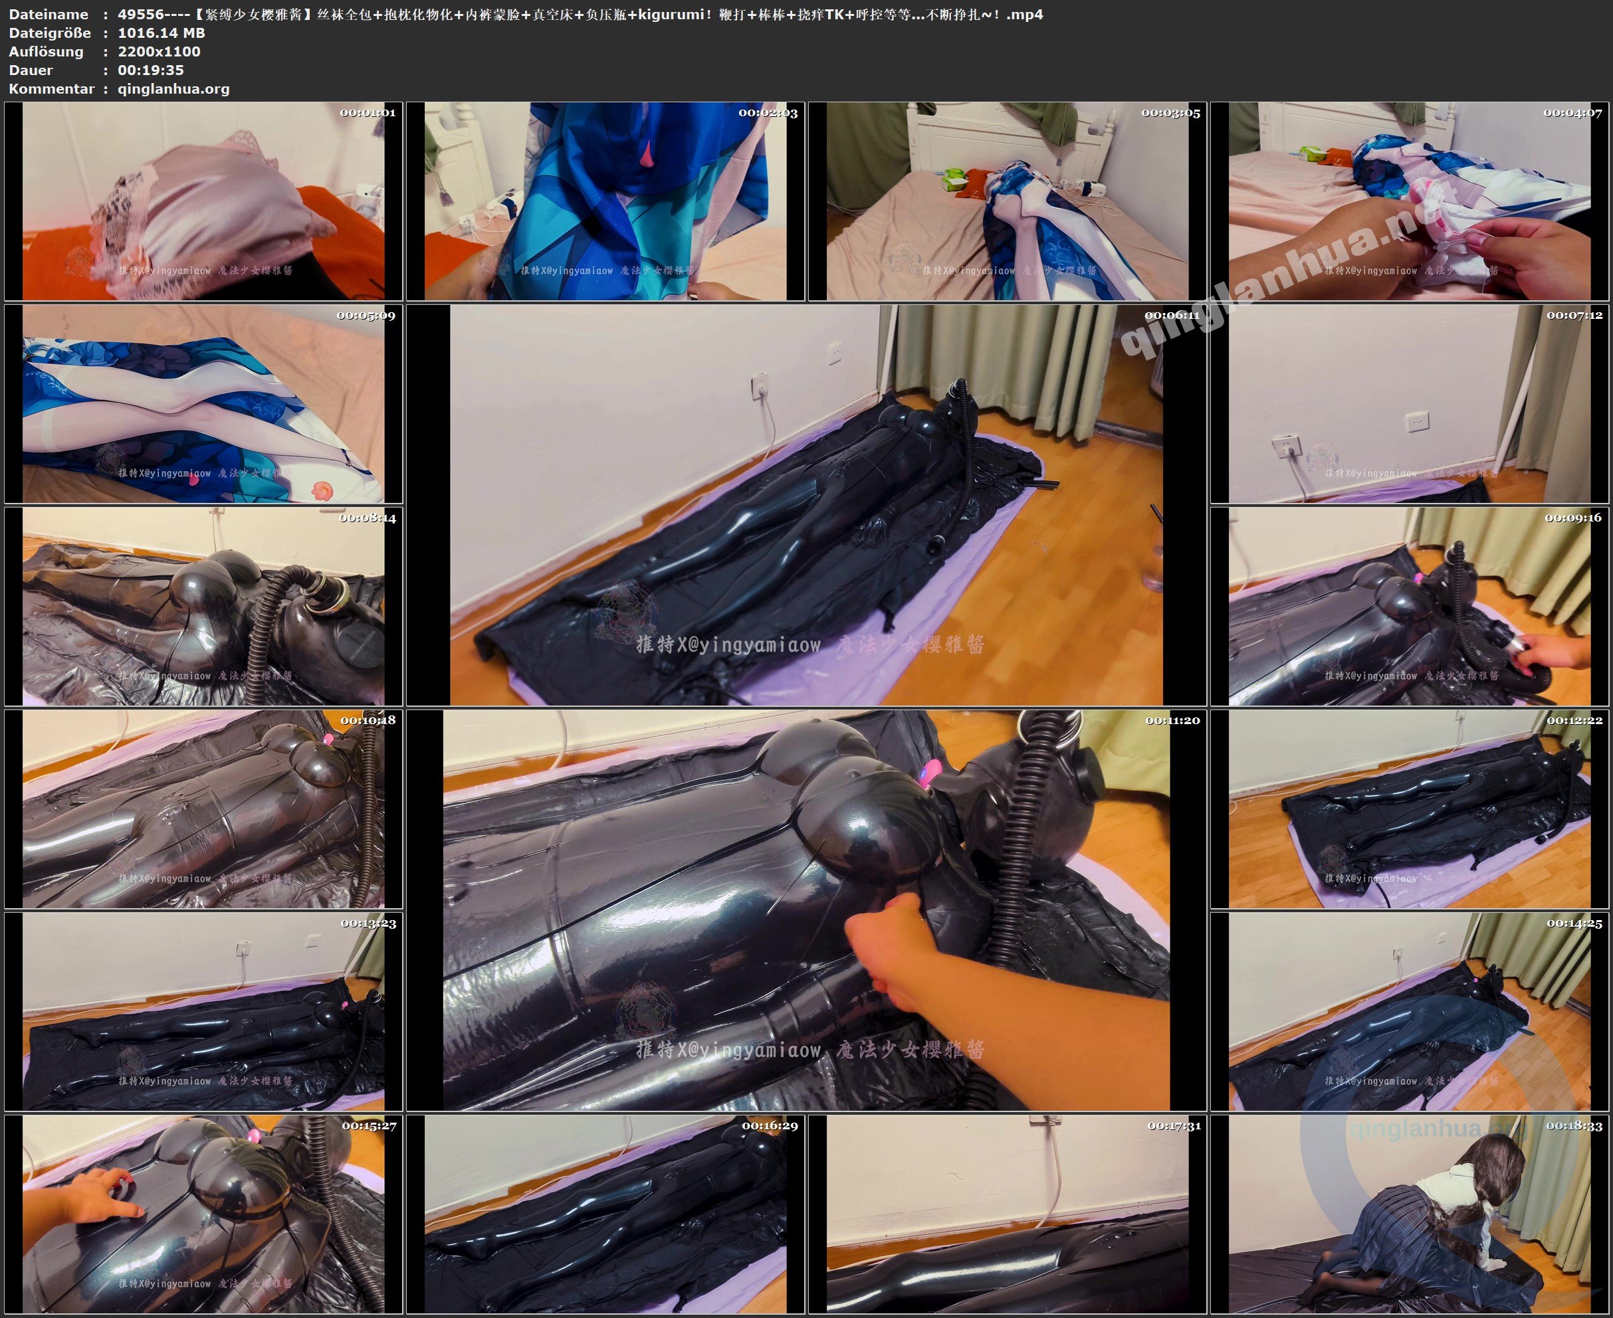The height and width of the screenshot is (1318, 1613).
Task: Open the last thumbnail at 00:18:33
Action: pyautogui.click(x=1410, y=1215)
